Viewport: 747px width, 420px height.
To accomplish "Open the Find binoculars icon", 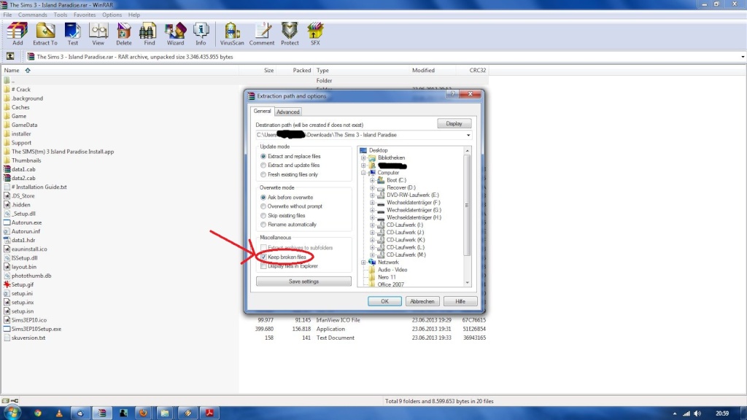I will click(149, 34).
